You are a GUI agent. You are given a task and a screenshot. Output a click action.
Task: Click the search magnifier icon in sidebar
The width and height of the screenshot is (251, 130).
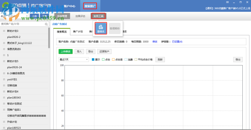46,24
